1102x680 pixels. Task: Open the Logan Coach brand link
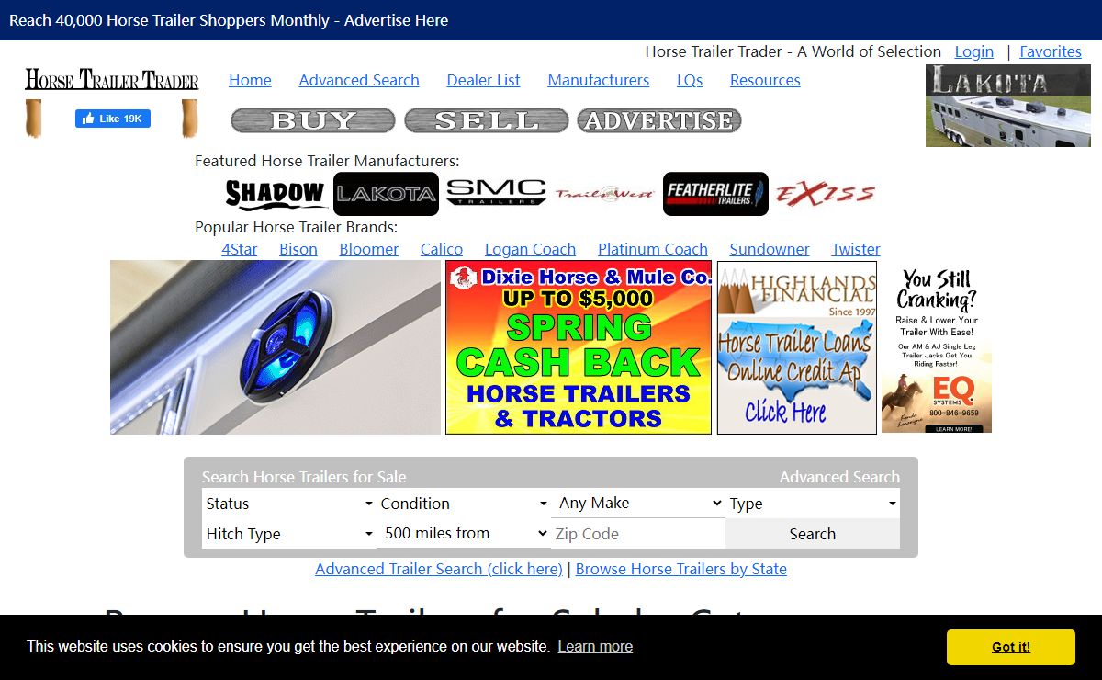531,249
